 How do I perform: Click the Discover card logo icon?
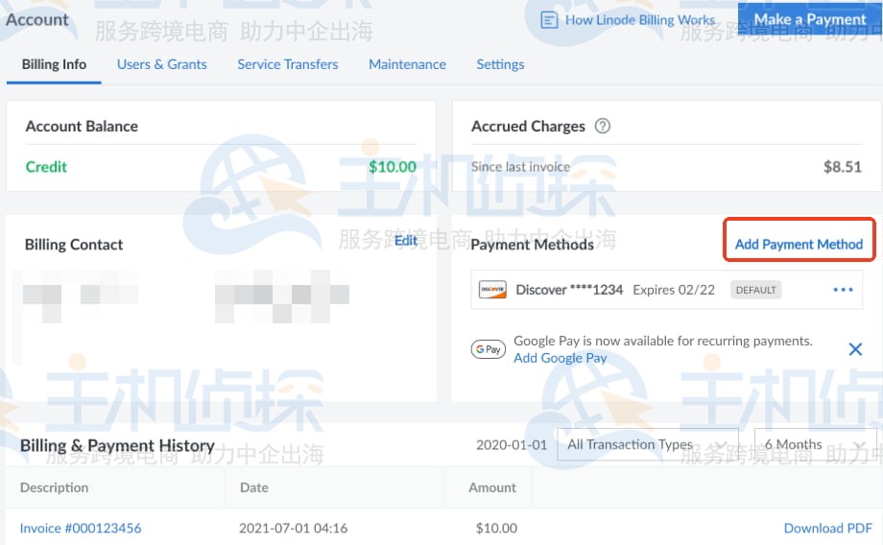coord(492,290)
